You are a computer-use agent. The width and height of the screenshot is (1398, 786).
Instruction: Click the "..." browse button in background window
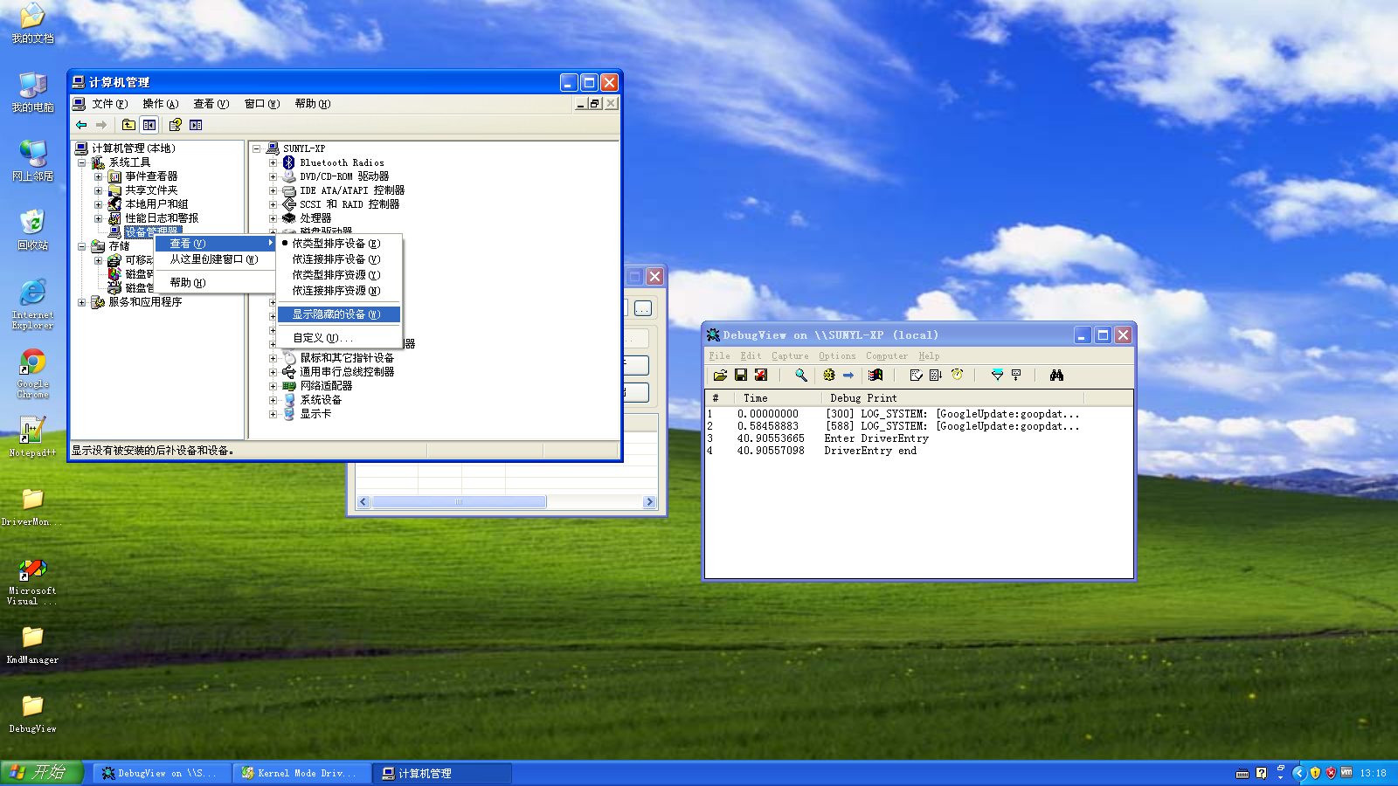click(x=643, y=308)
